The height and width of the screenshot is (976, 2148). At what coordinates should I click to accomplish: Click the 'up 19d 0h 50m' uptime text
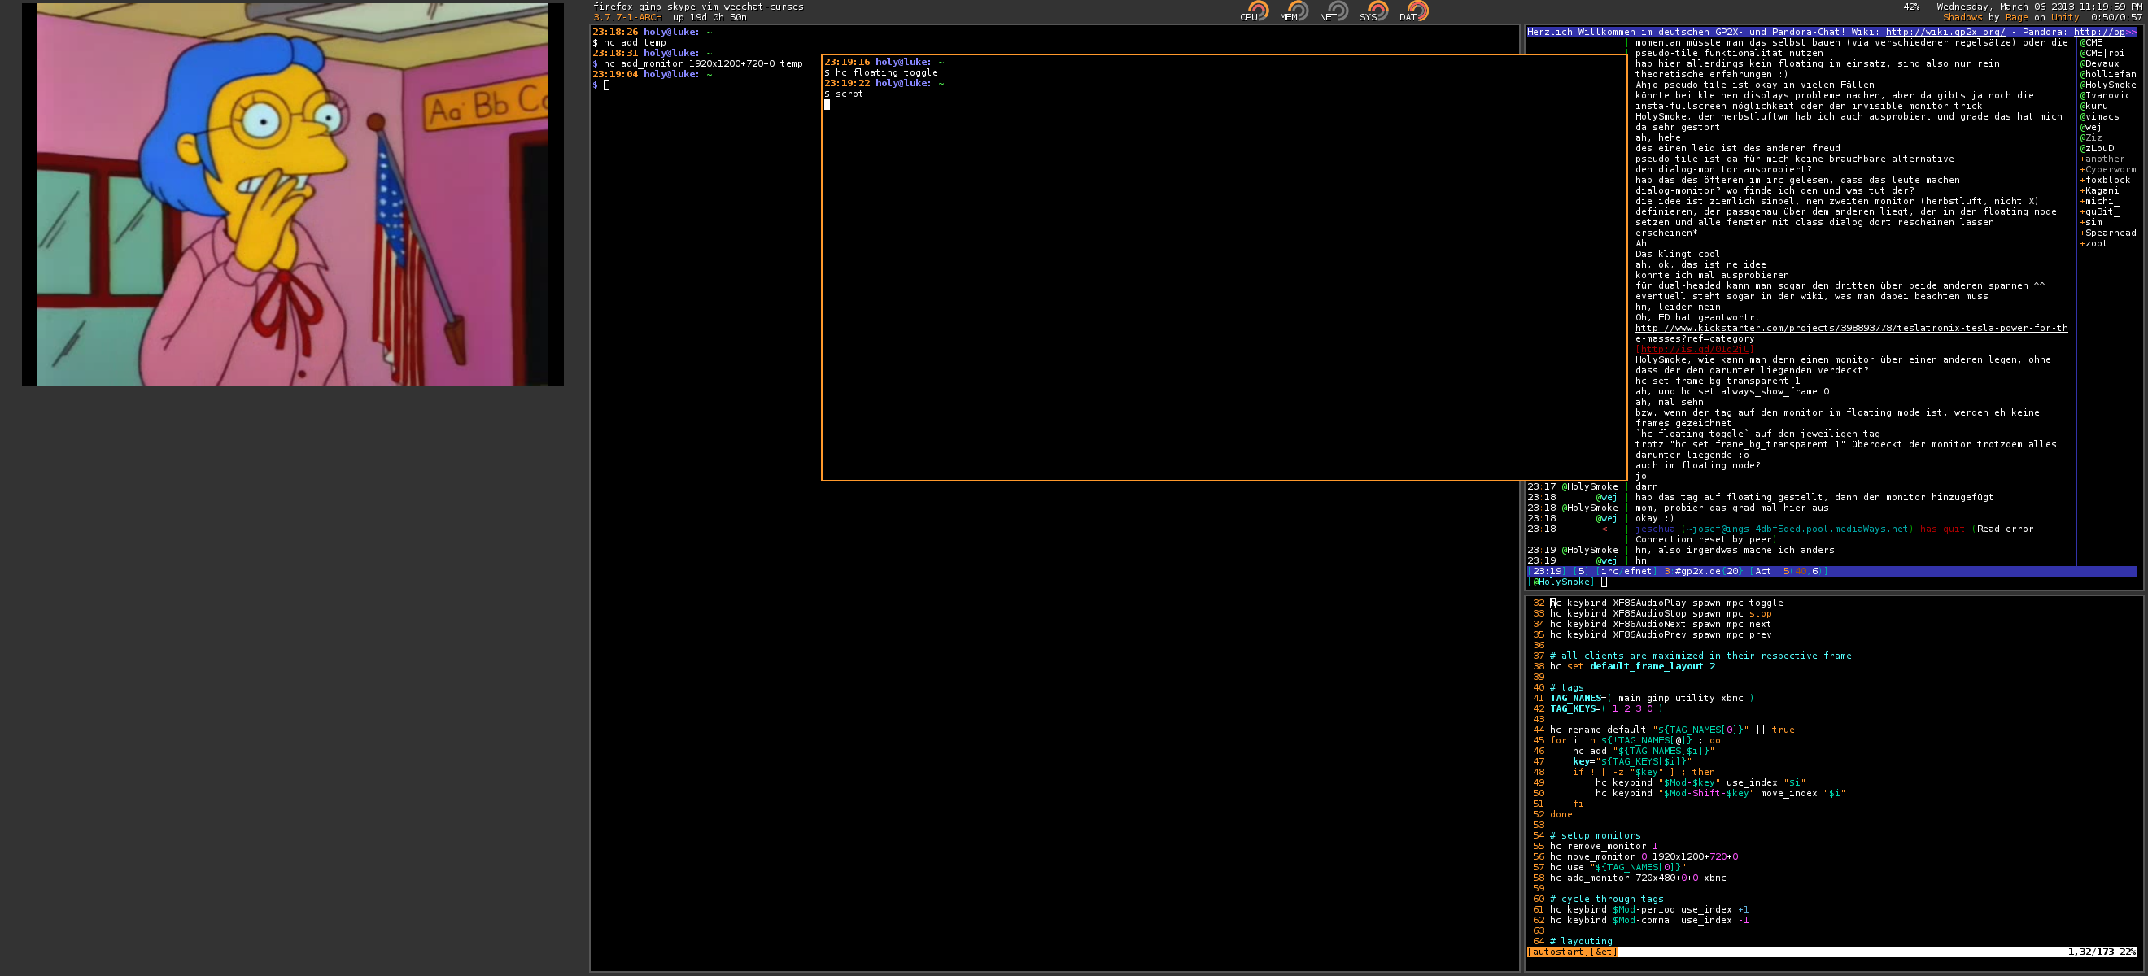click(x=709, y=18)
